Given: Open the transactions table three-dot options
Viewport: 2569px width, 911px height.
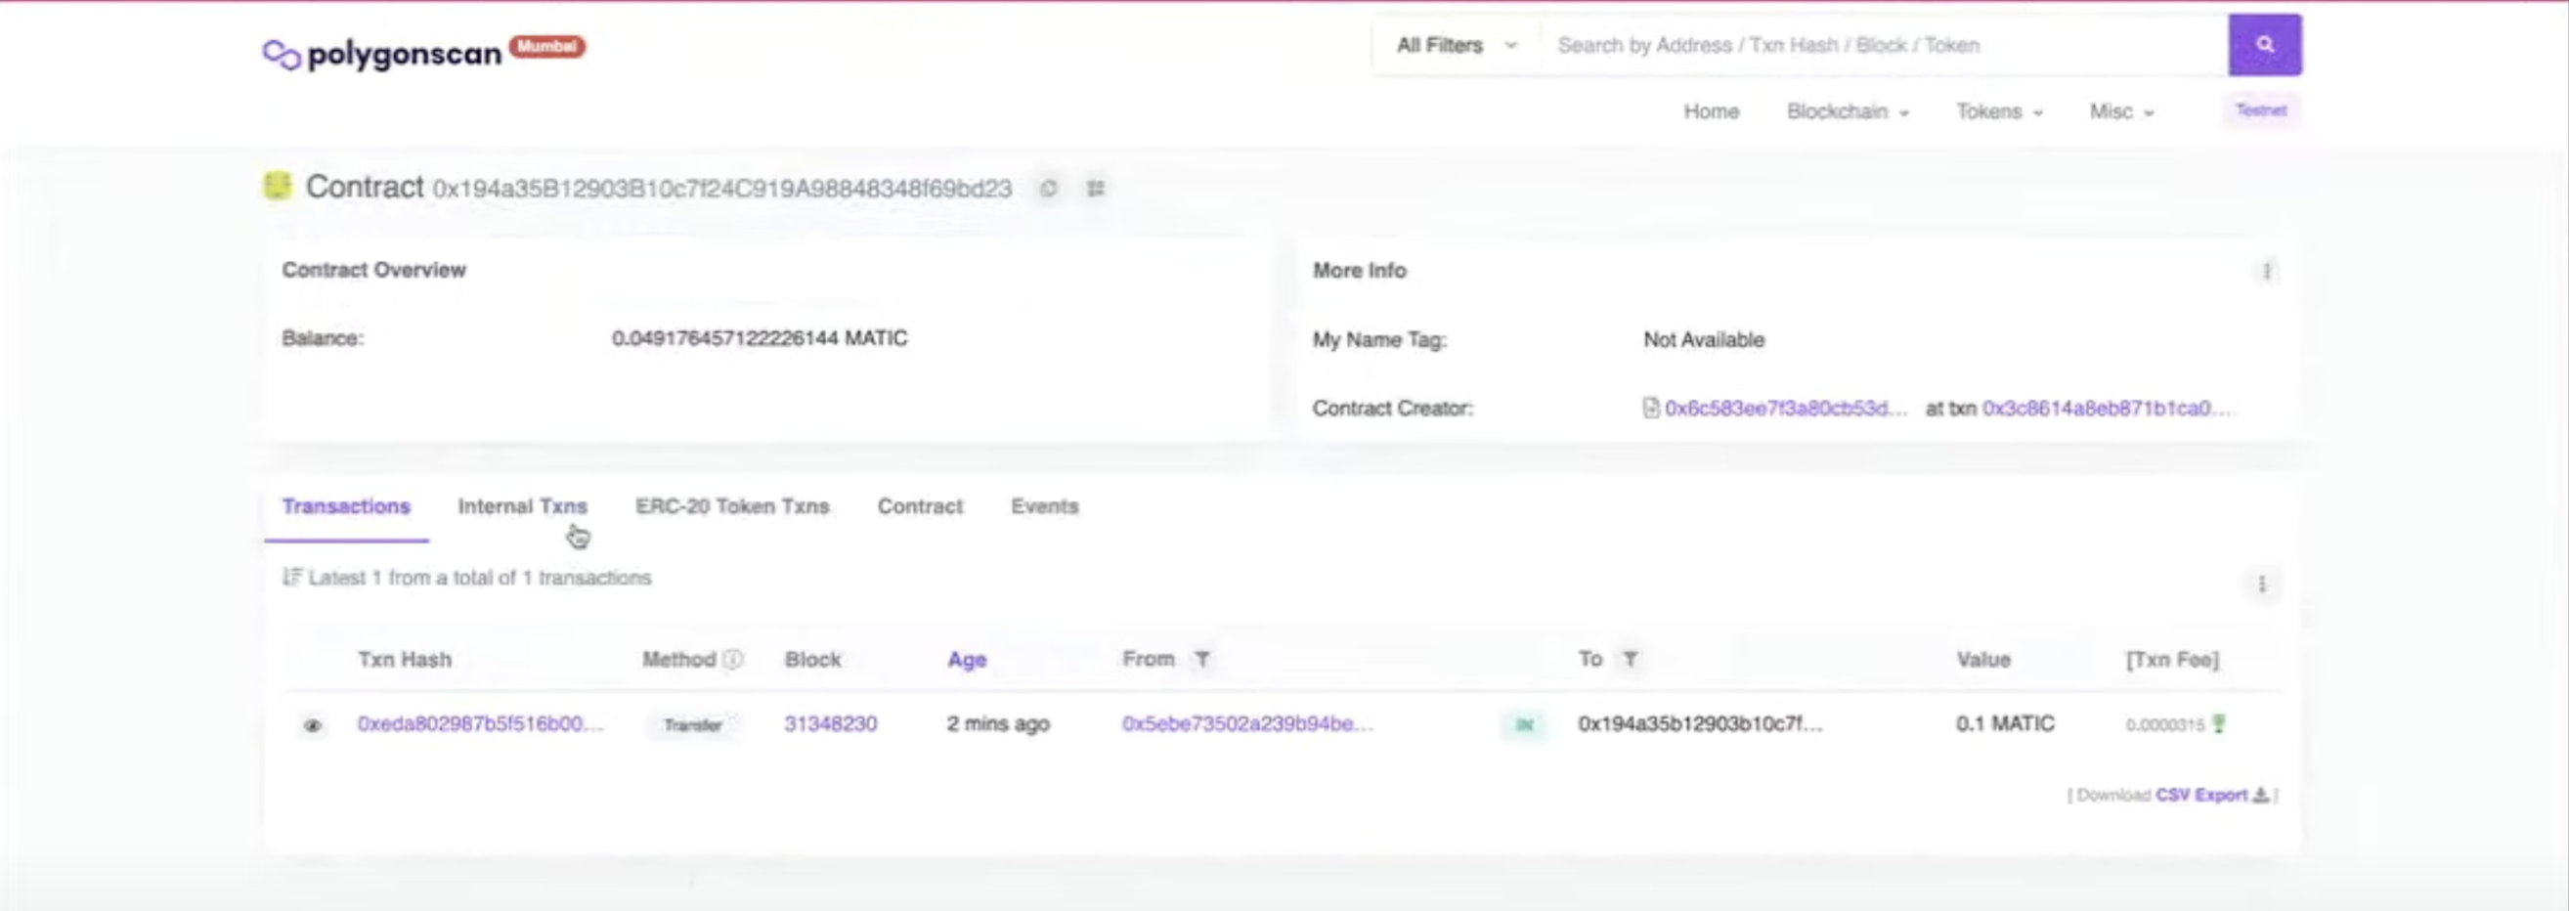Looking at the screenshot, I should click(x=2261, y=585).
